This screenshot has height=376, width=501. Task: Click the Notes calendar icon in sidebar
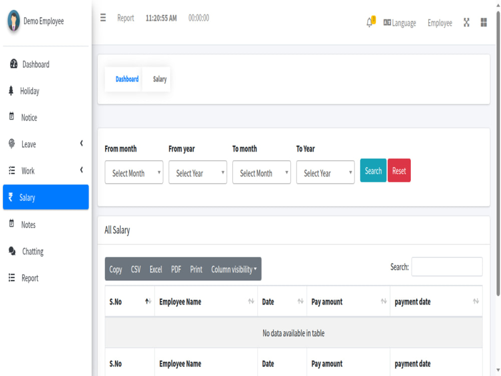[12, 223]
